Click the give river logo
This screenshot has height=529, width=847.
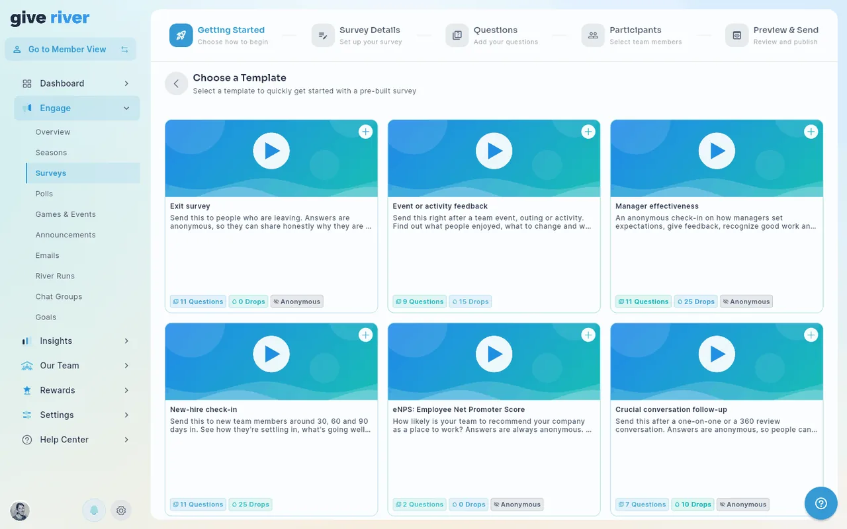pyautogui.click(x=50, y=19)
